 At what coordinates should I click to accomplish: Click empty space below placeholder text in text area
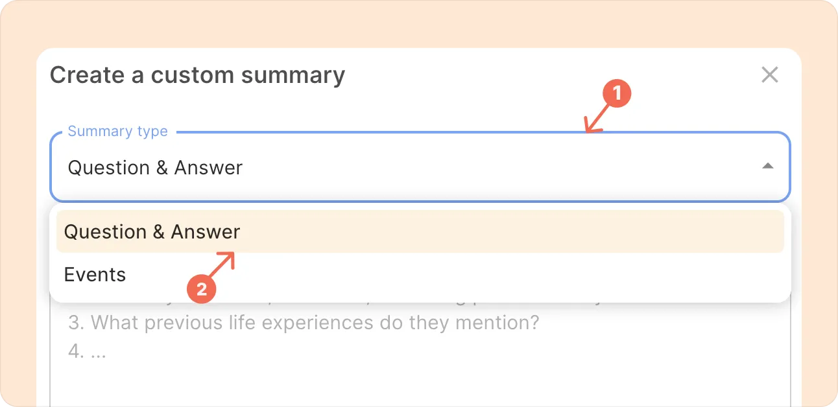[x=420, y=386]
